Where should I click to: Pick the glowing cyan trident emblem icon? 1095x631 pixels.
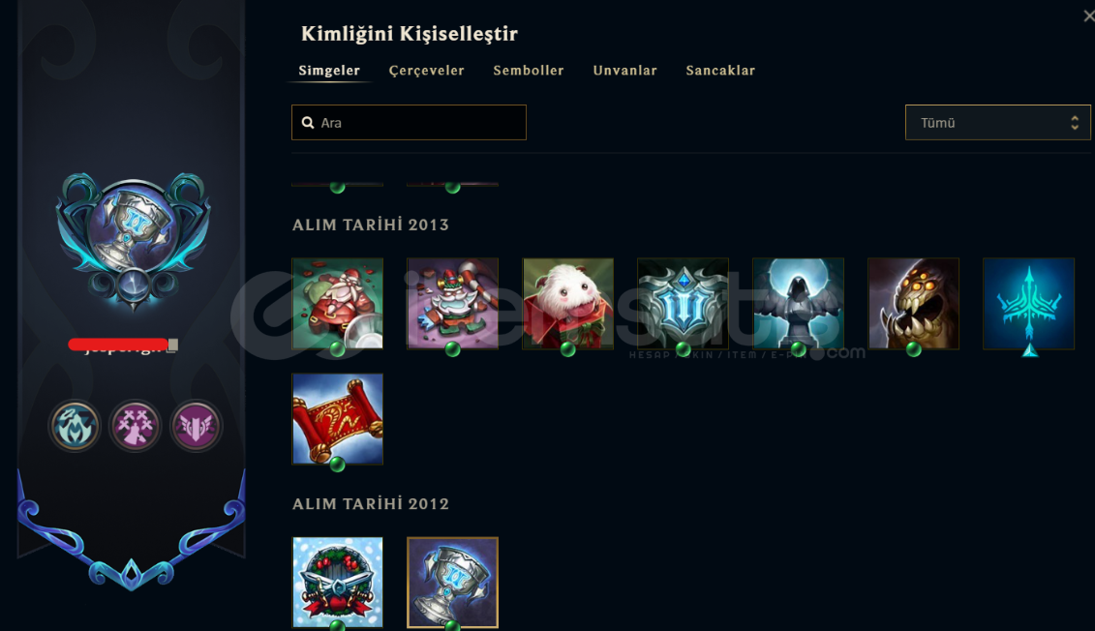pos(1028,304)
